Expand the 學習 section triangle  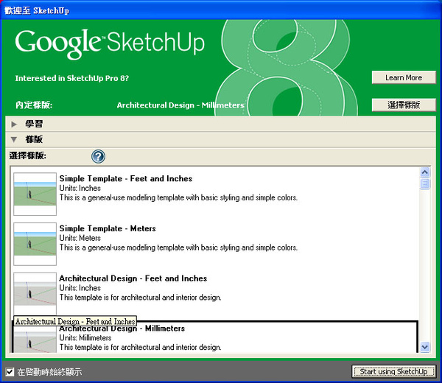14,124
